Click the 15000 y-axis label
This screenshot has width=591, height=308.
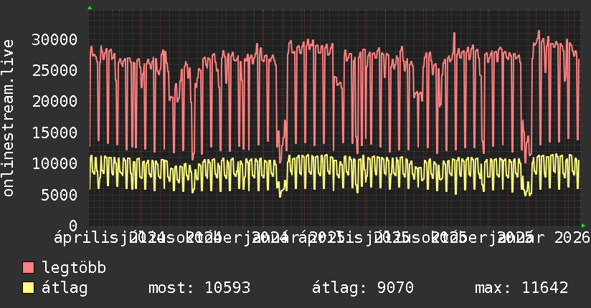[56, 133]
